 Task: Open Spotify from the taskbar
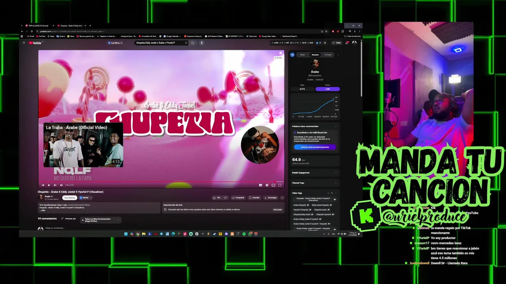click(244, 234)
